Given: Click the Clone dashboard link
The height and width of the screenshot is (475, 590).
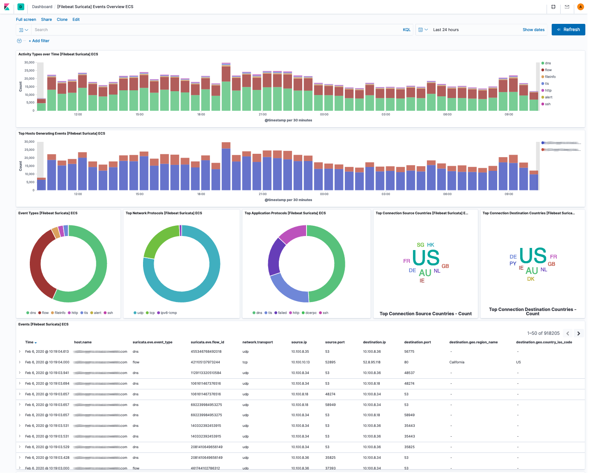Looking at the screenshot, I should [x=62, y=20].
